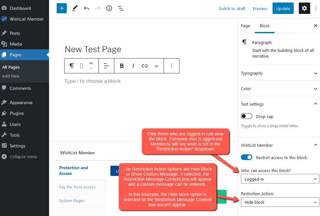Open Posts in the admin menu

click(x=24, y=33)
